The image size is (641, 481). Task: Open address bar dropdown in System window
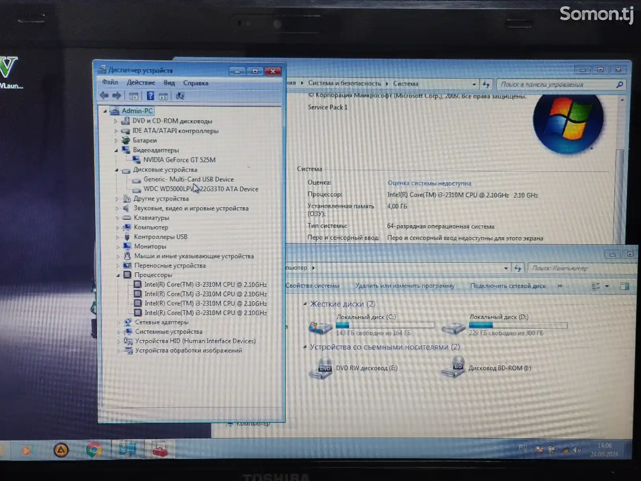(x=474, y=84)
